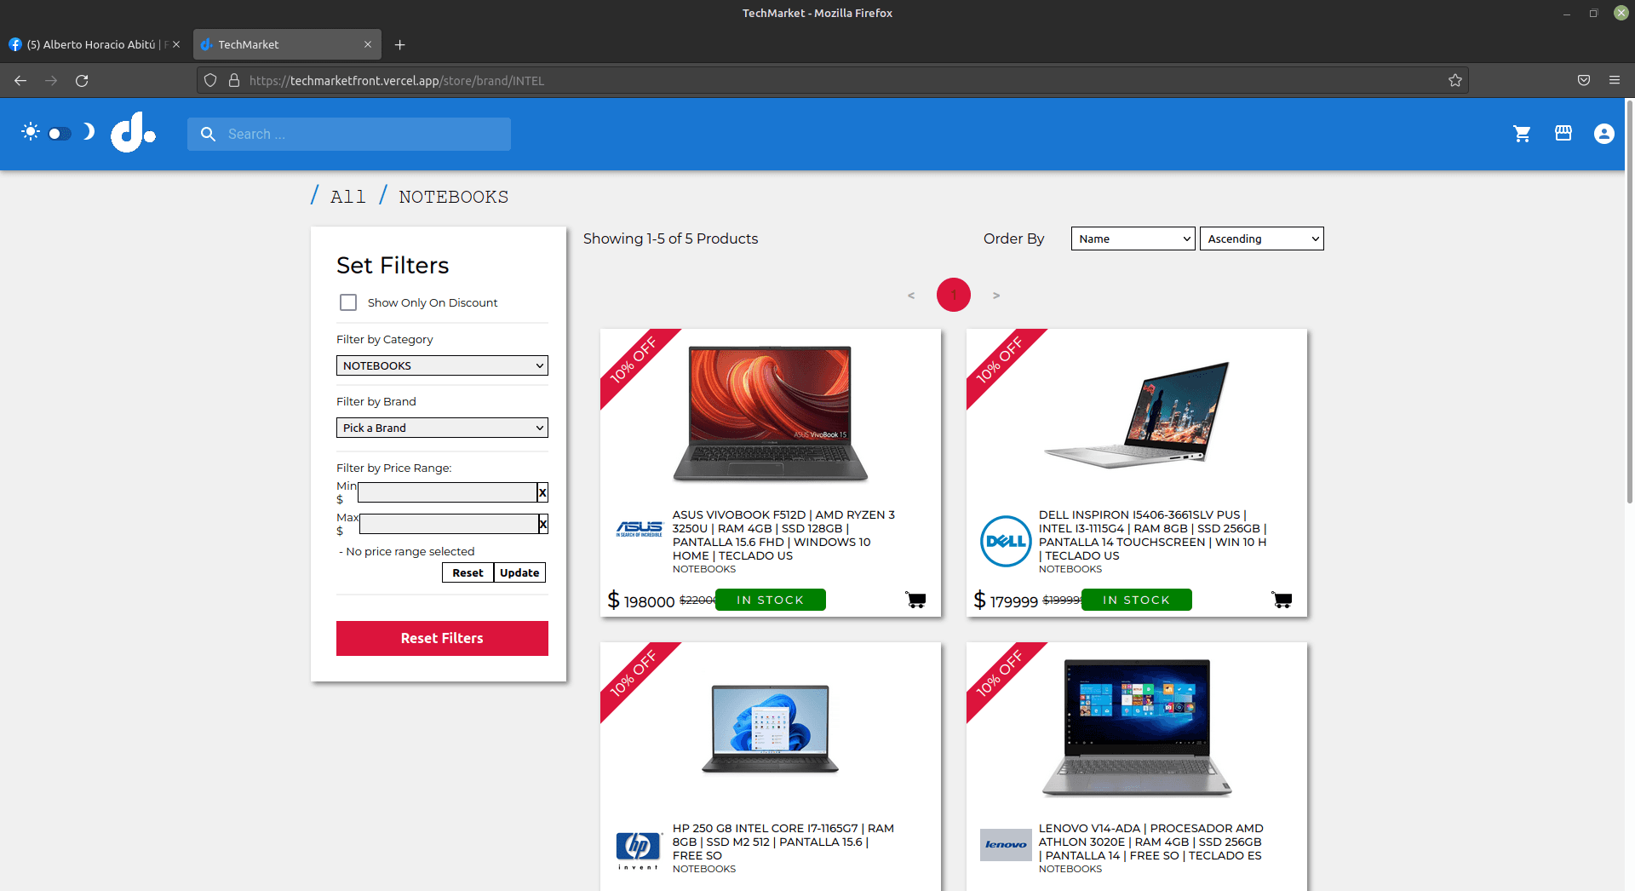Image resolution: width=1635 pixels, height=891 pixels.
Task: Click the Update price range button
Action: pos(519,572)
